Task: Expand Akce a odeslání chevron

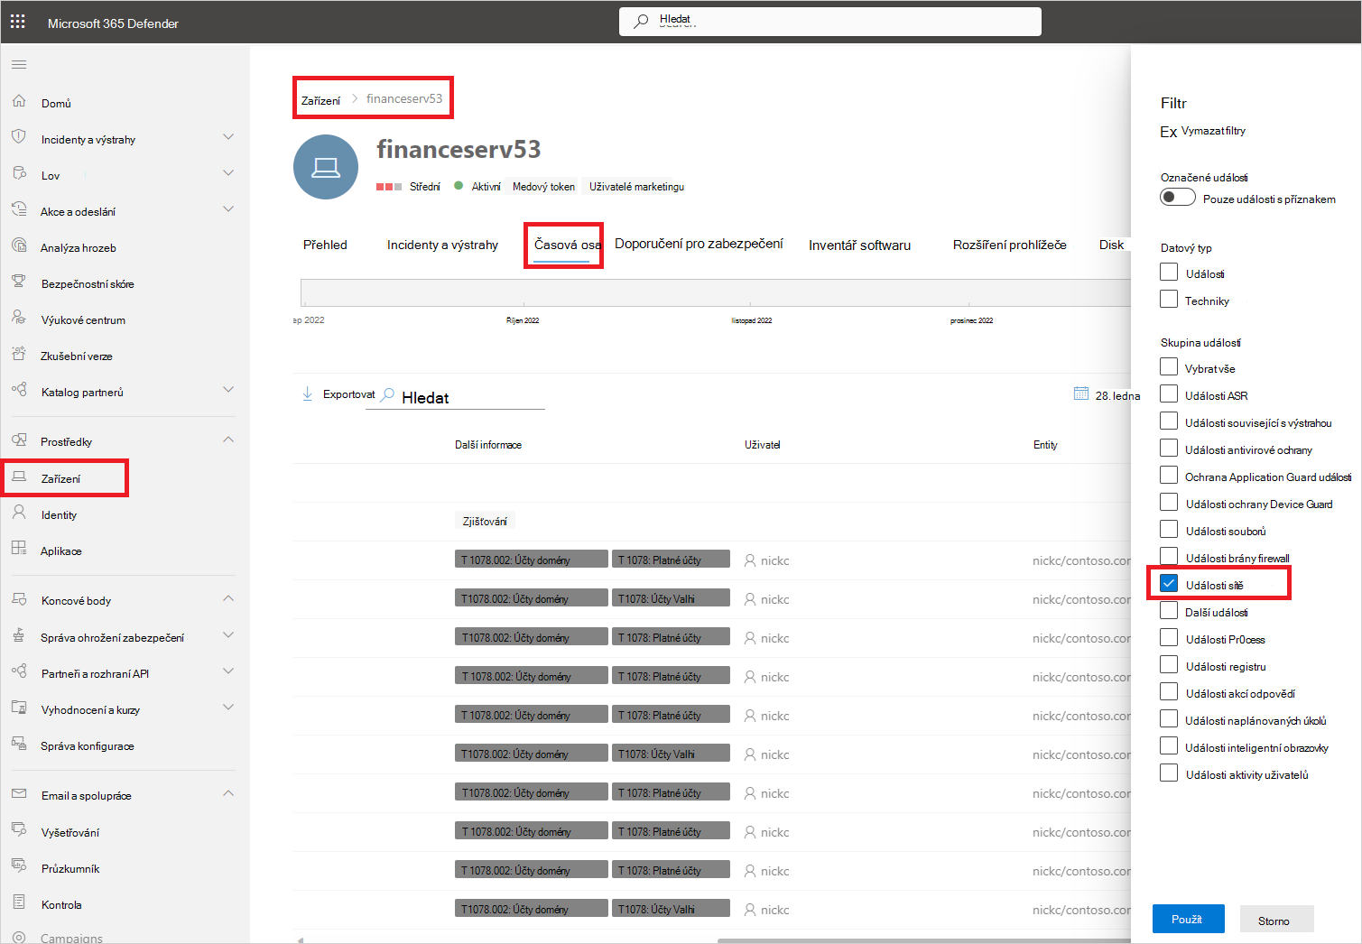Action: pos(228,209)
